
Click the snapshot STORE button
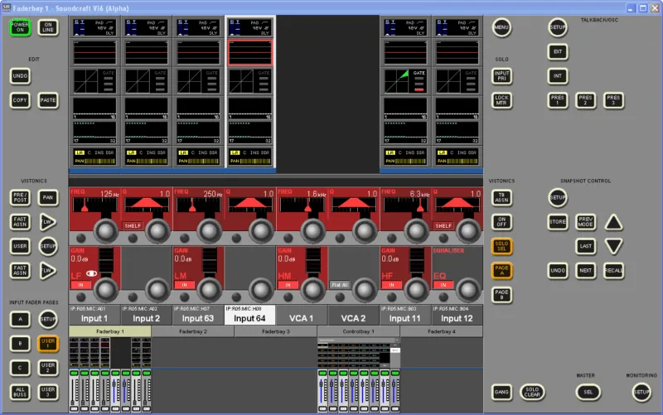pos(558,222)
